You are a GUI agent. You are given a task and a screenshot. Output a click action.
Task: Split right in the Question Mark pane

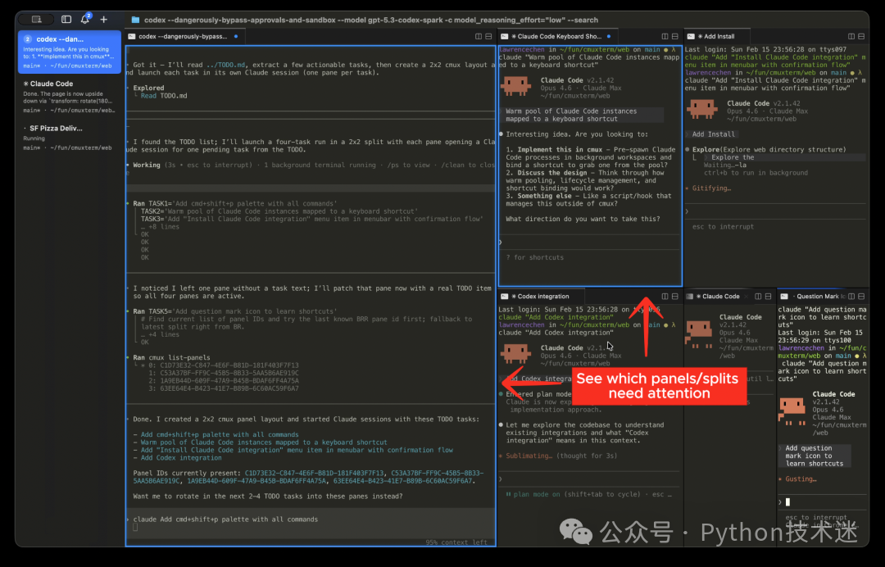point(851,296)
